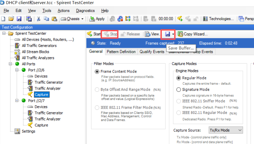The width and height of the screenshot is (254, 144).
Task: Click the Copy icon in main toolbar
Action: click(x=46, y=19)
